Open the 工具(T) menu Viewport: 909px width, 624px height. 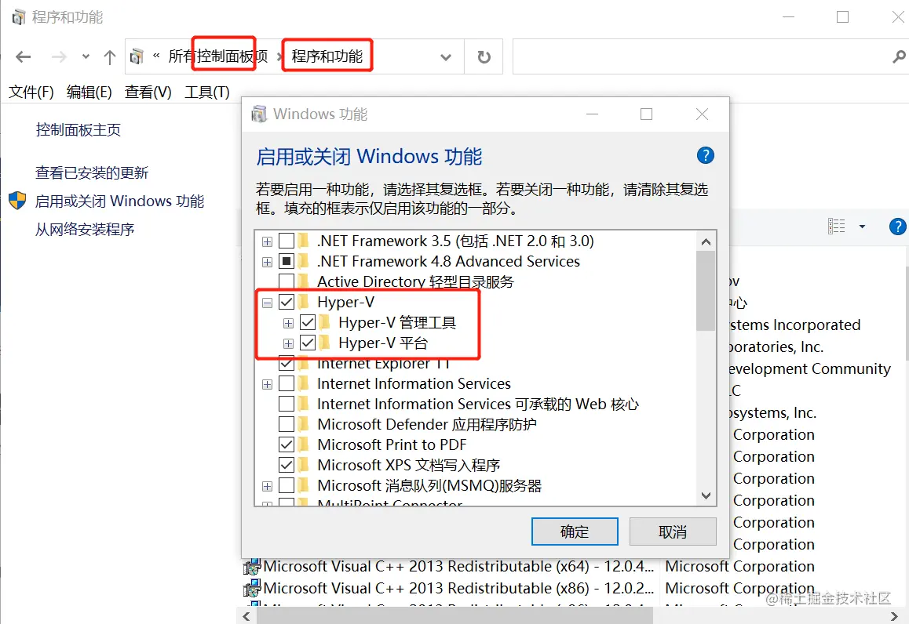click(x=207, y=92)
